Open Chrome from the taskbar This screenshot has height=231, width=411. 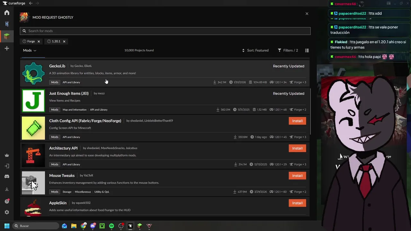click(83, 226)
